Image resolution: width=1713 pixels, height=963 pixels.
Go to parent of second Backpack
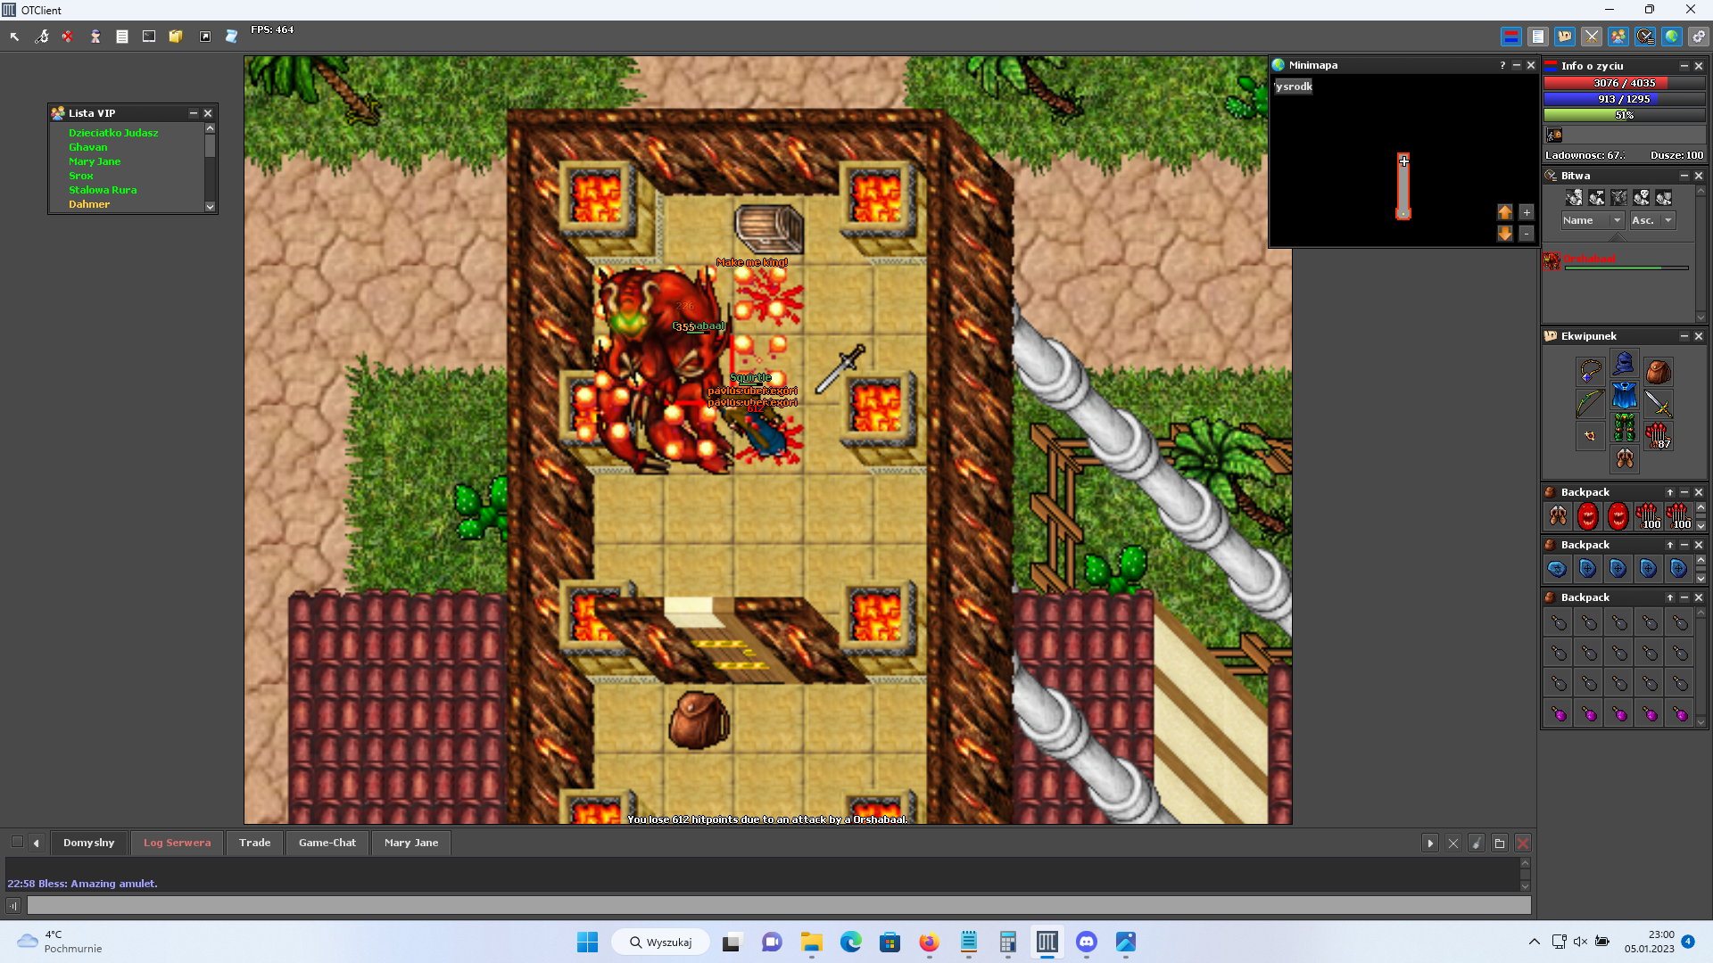click(1670, 545)
